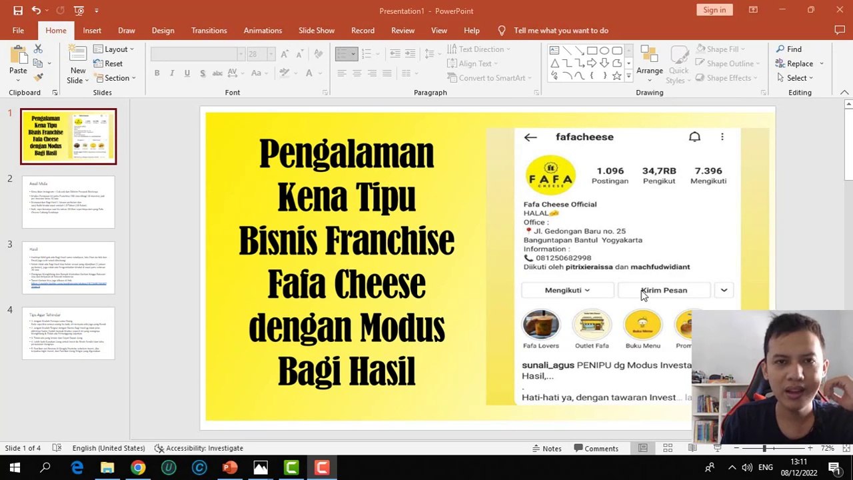Click the Ribbon Display Options icon

click(753, 10)
